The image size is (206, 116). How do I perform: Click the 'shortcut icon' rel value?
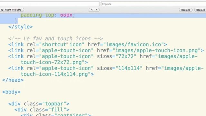[62, 44]
